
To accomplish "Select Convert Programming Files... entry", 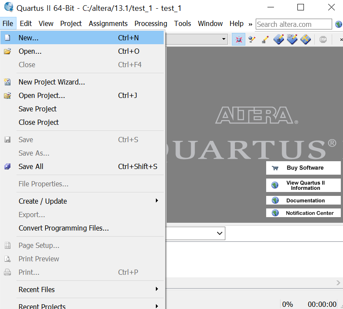I will [82, 228].
